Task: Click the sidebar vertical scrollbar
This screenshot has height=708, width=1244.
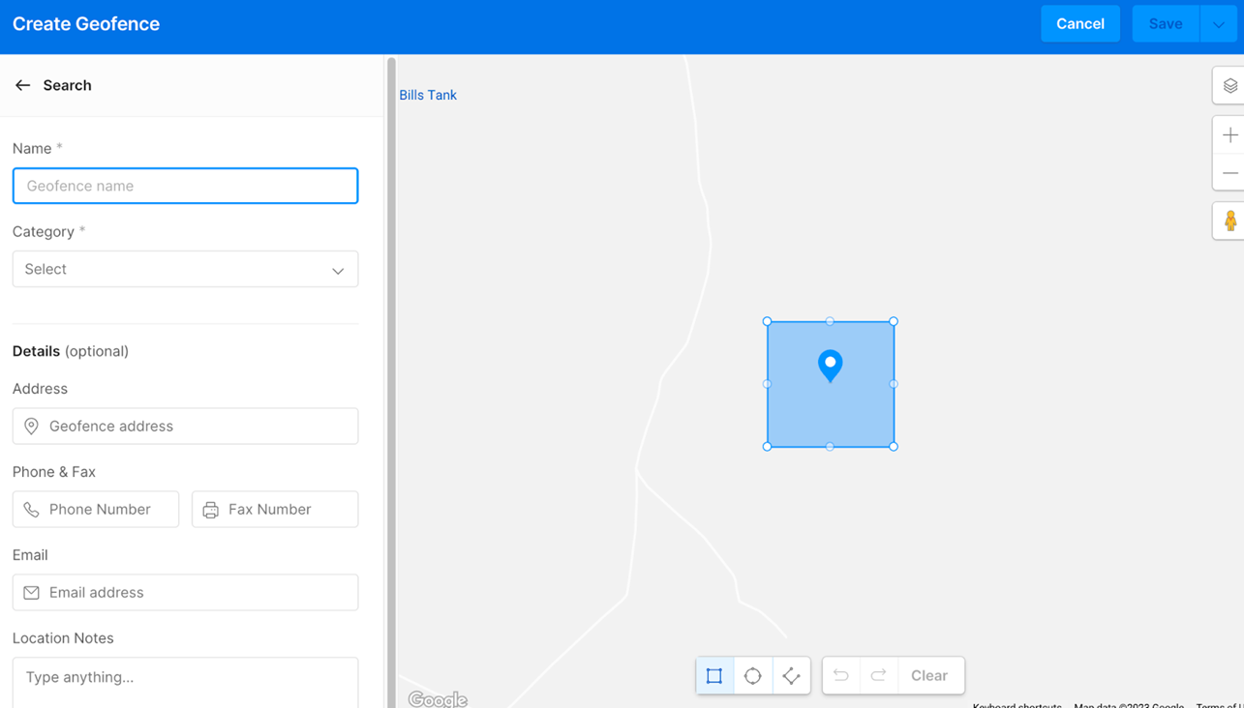Action: coord(391,382)
